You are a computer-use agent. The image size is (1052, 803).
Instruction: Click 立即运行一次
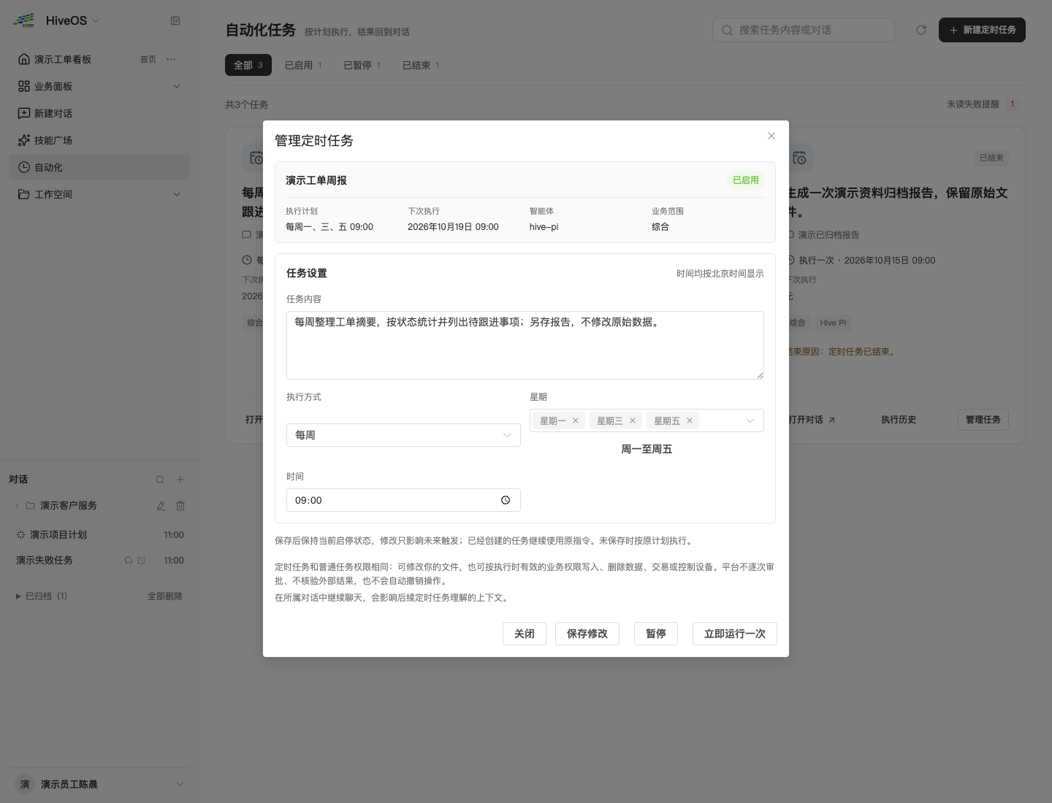(x=735, y=634)
